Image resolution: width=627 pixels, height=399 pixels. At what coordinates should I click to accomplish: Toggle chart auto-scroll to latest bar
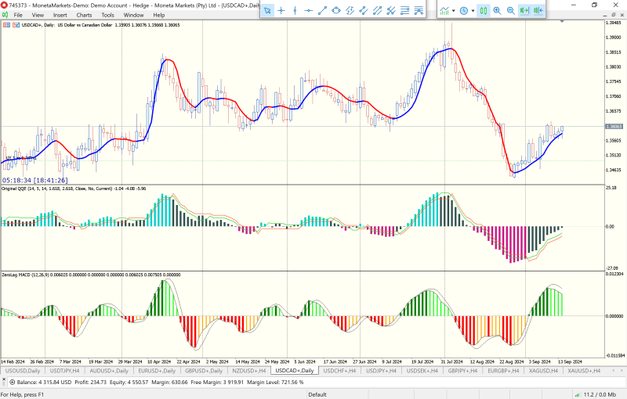[524, 11]
